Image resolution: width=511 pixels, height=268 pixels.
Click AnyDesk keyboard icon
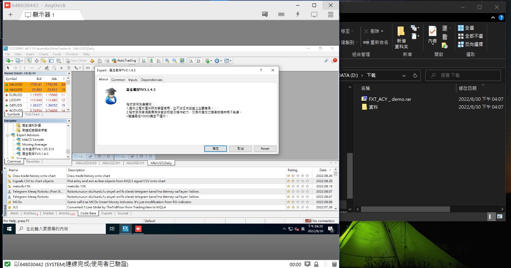[281, 15]
